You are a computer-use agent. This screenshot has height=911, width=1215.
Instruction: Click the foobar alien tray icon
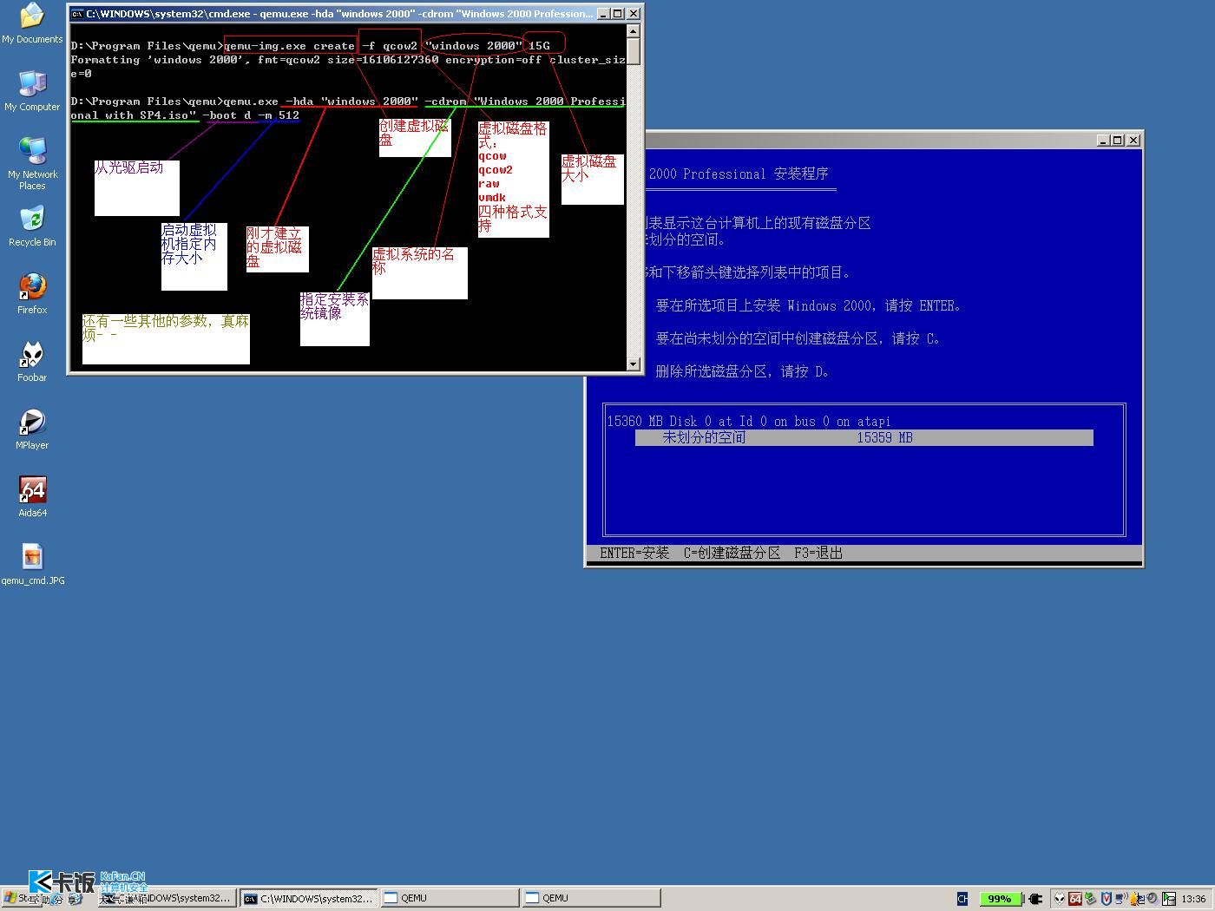[x=1060, y=899]
